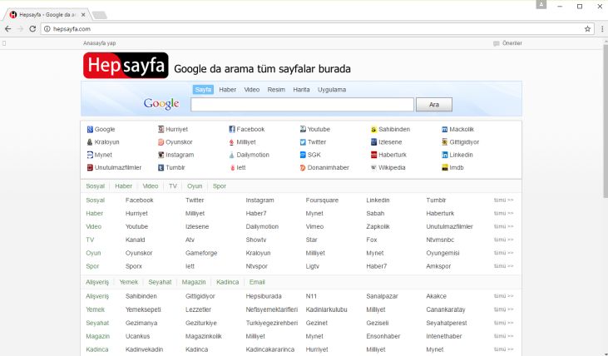Open the Chrome three-dot menu
The width and height of the screenshot is (608, 356).
pos(602,29)
